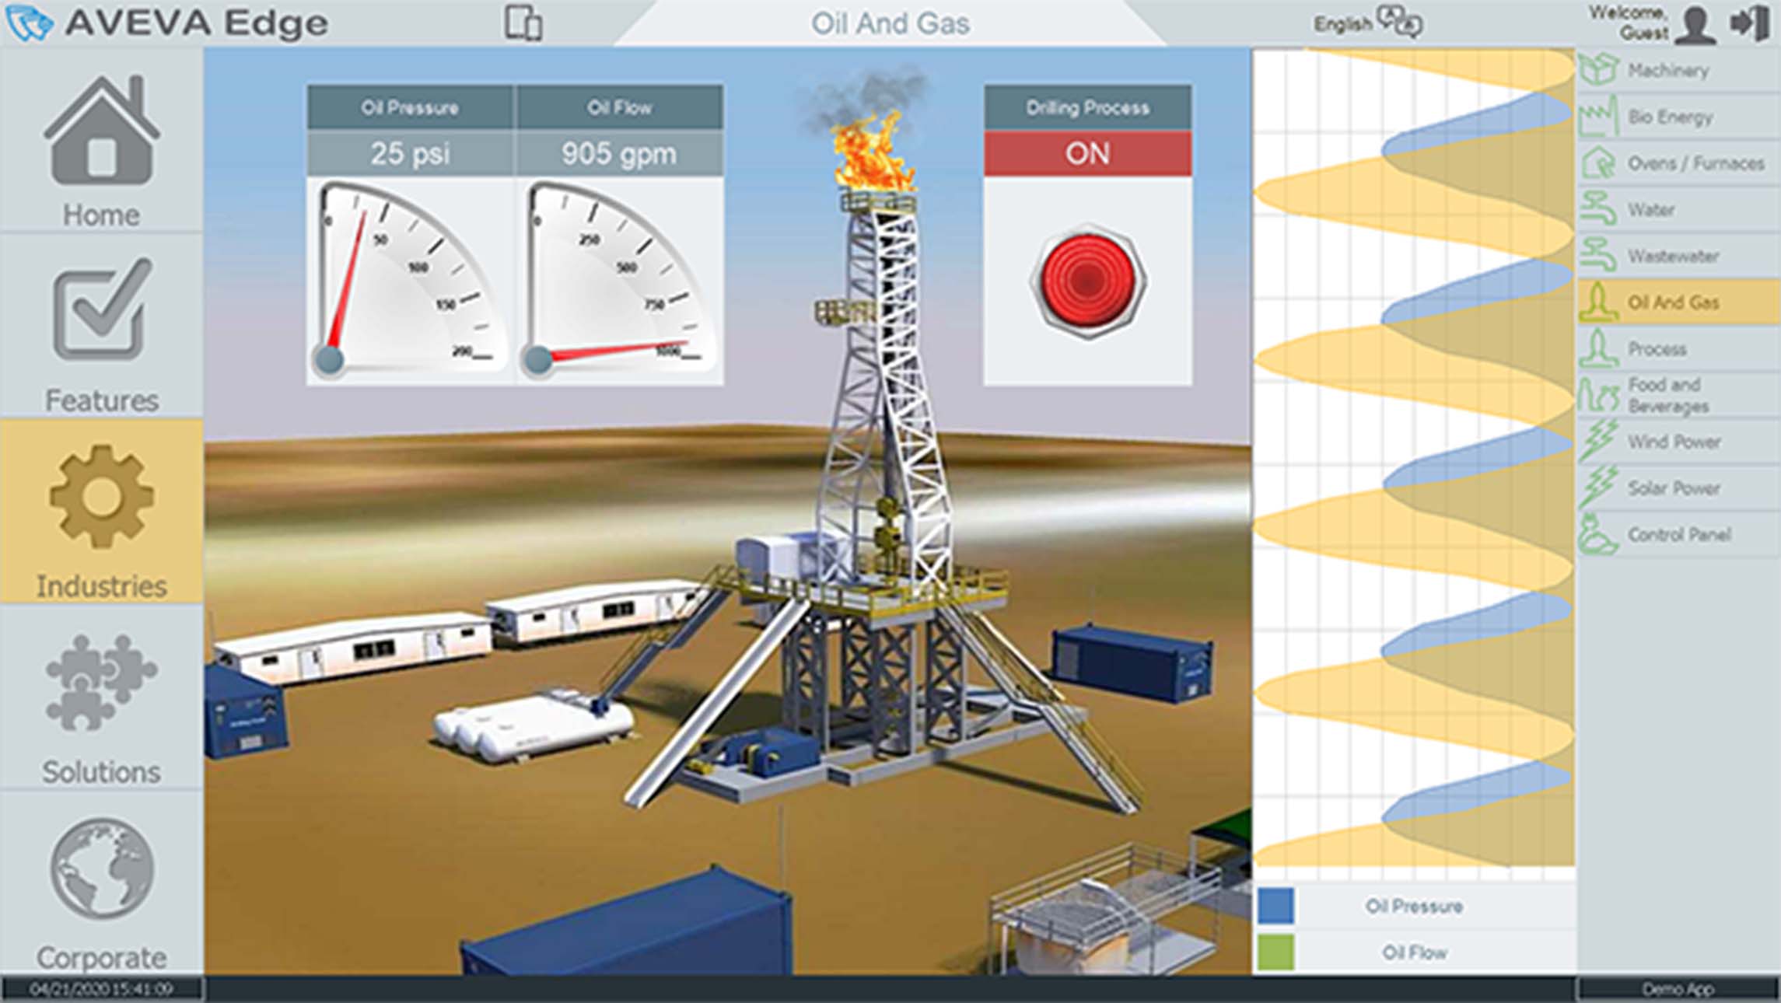This screenshot has height=1003, width=1781.
Task: Click the 25 psi pressure value
Action: click(410, 153)
